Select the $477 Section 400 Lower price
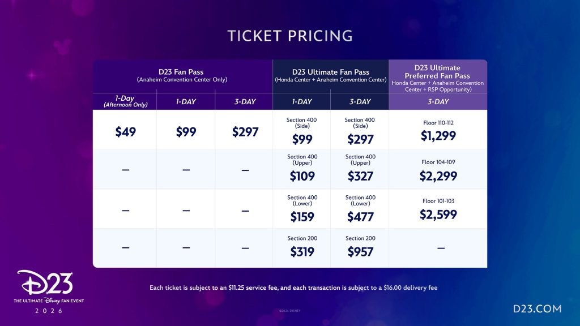The width and height of the screenshot is (580, 326). tap(360, 217)
